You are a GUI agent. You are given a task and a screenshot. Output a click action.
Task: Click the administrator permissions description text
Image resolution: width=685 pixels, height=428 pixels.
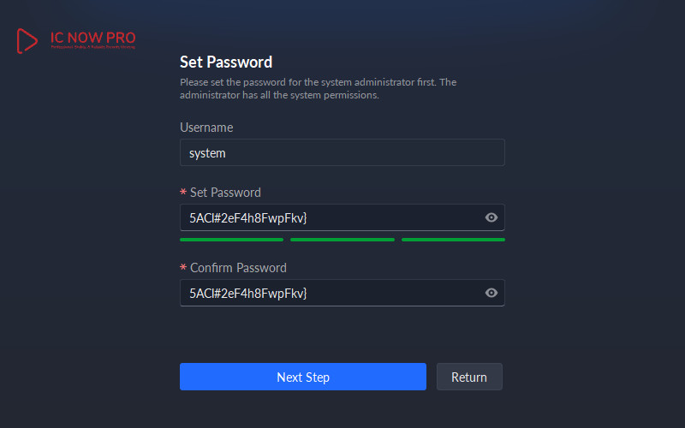click(319, 89)
